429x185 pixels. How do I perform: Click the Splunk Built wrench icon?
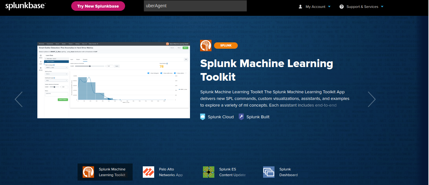[241, 117]
